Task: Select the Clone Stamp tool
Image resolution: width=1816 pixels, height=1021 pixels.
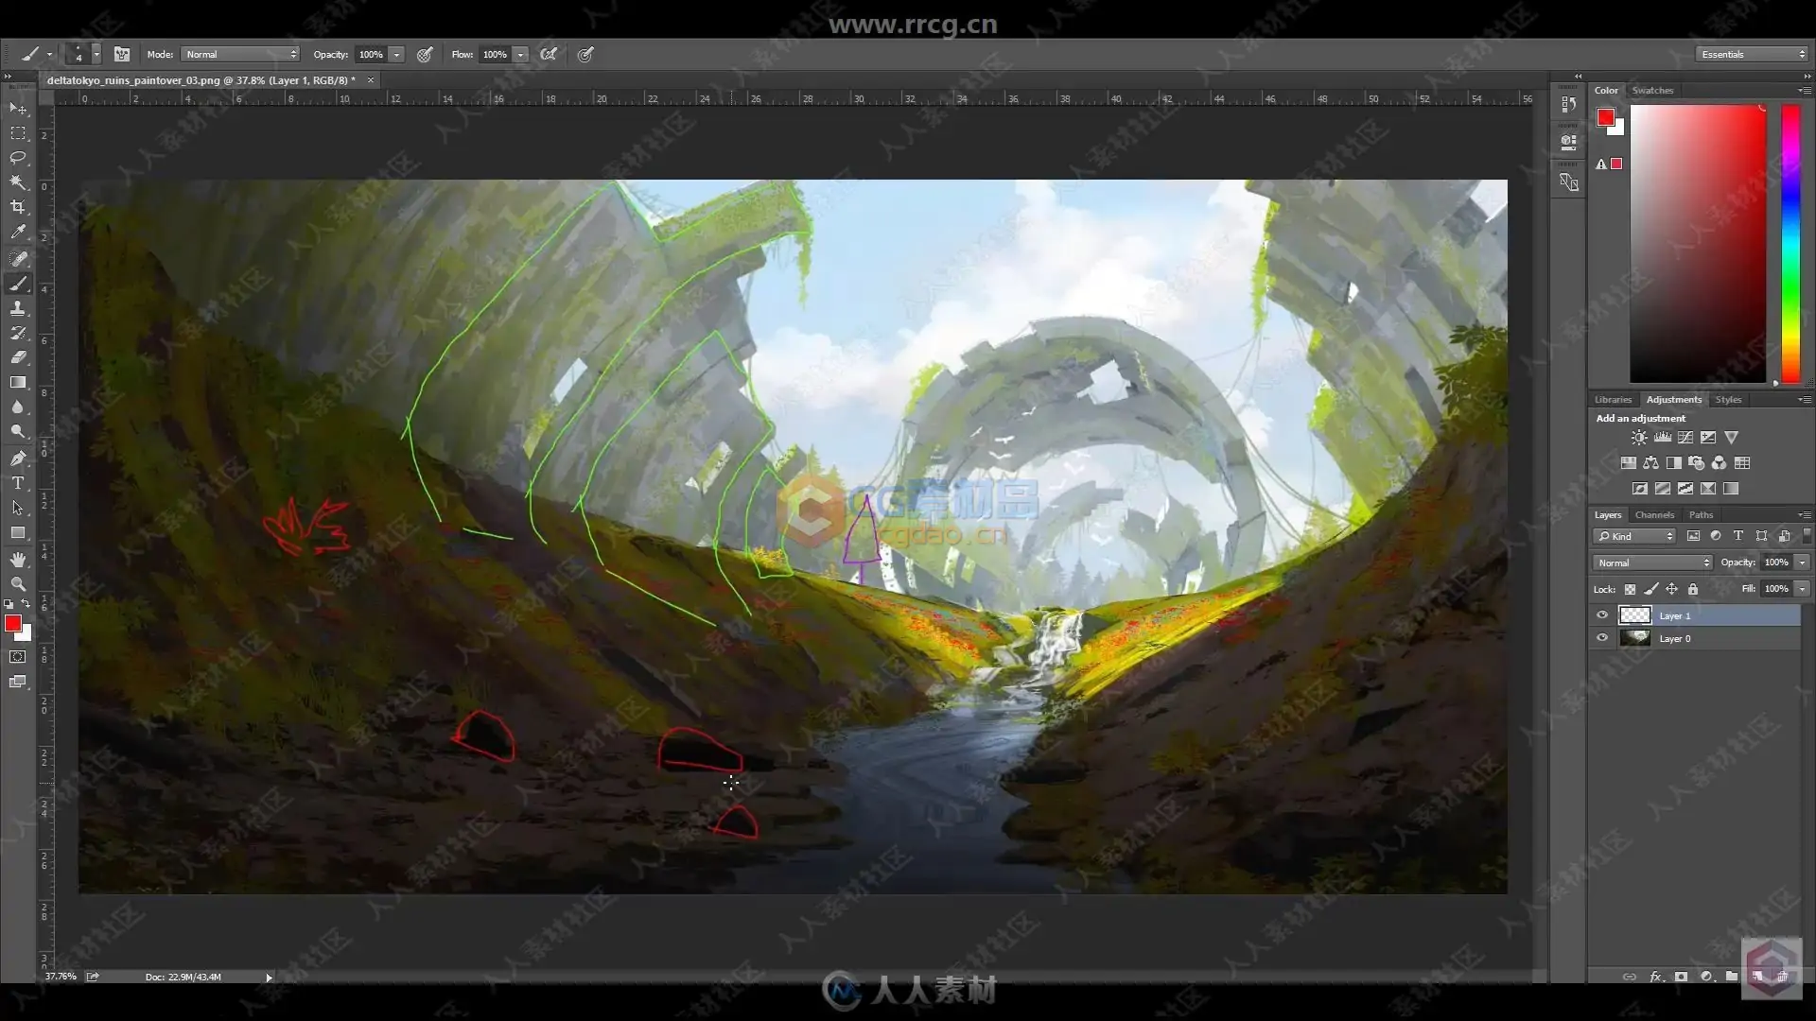Action: (18, 308)
